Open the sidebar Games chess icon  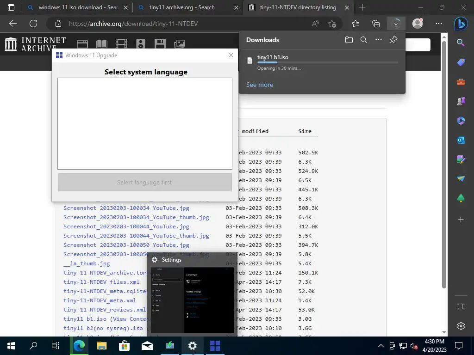[461, 101]
